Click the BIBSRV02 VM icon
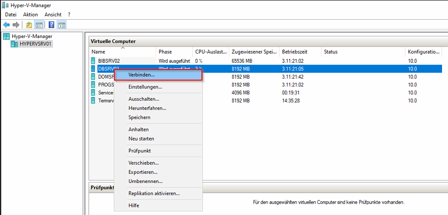Screen dimensions: 448x215 (x=93, y=61)
